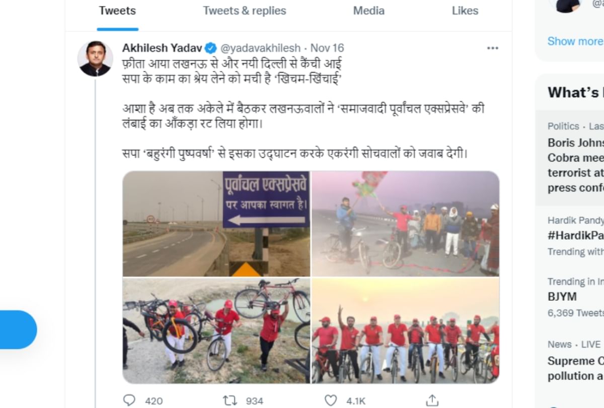Open the Akhilesh Yadav display name link
Viewport: 604px width, 408px height.
(163, 48)
